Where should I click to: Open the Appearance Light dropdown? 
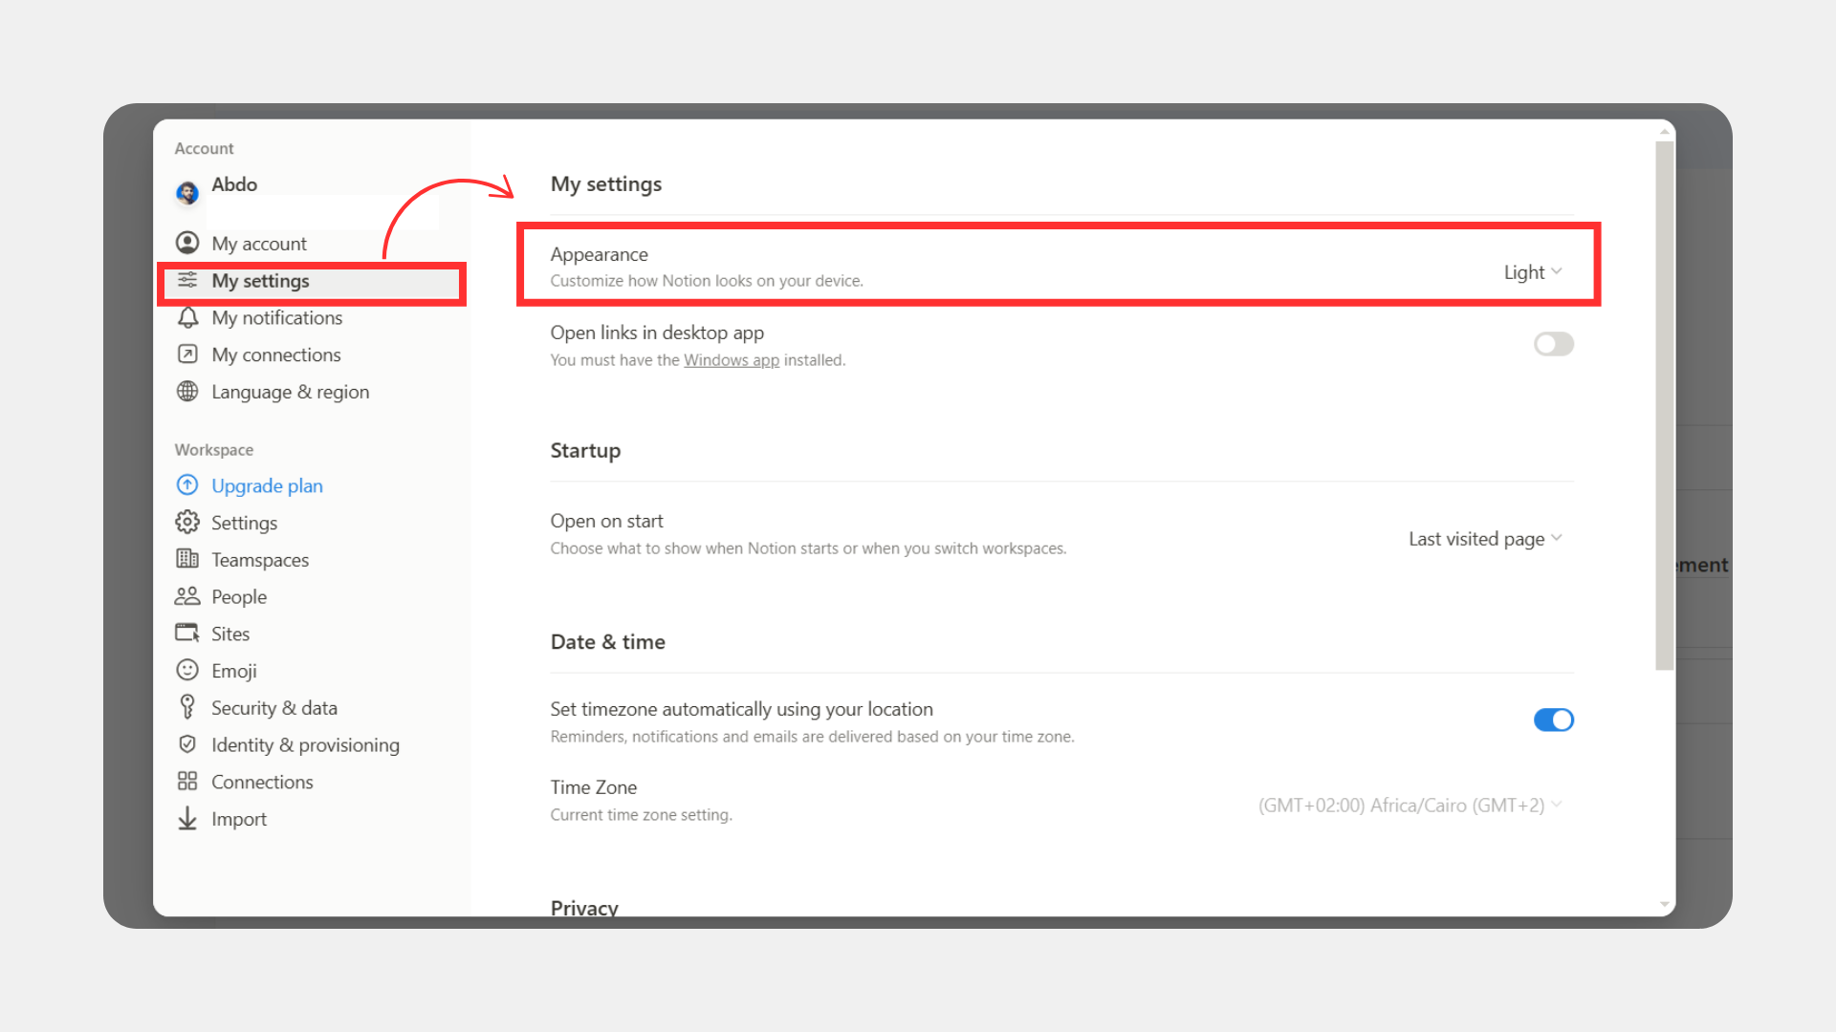1532,272
